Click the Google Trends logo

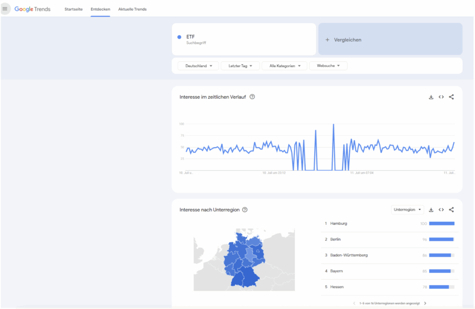[32, 9]
